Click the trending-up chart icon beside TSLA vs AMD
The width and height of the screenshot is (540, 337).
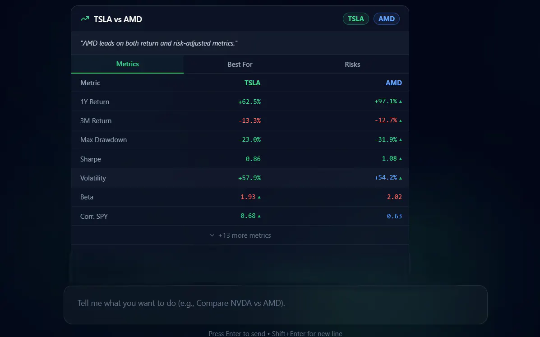(85, 19)
